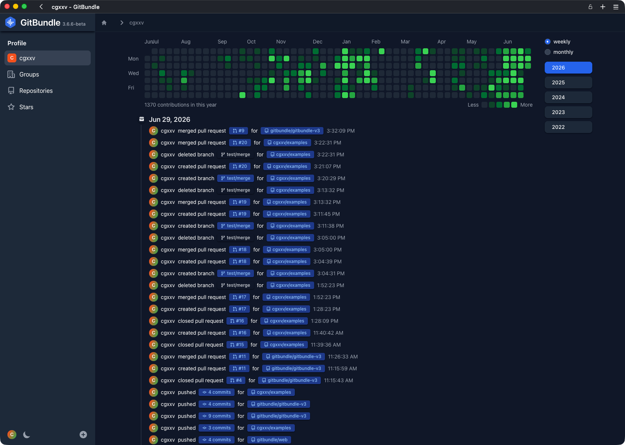Click the middle green legend swatch
The width and height of the screenshot is (625, 445).
[499, 105]
